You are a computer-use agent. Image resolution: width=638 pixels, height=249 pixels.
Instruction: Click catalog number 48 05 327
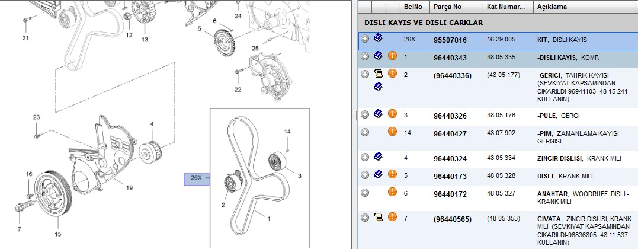(x=501, y=194)
